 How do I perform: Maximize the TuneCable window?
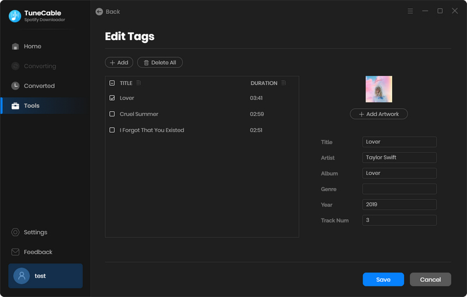(x=440, y=11)
